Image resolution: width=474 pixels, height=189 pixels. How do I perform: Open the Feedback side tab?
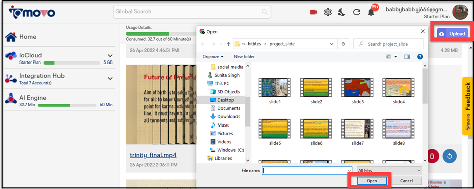(x=468, y=106)
